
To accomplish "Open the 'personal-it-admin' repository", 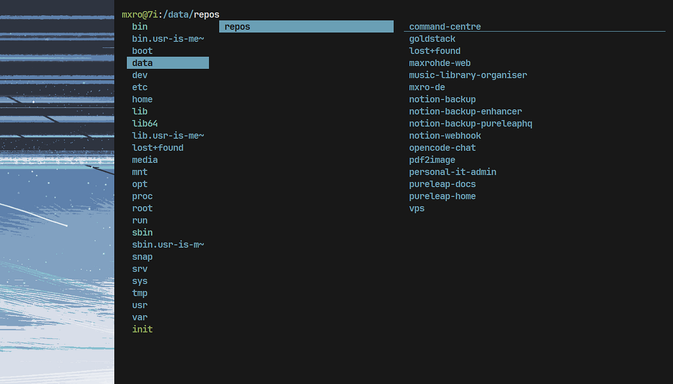I will (x=453, y=172).
